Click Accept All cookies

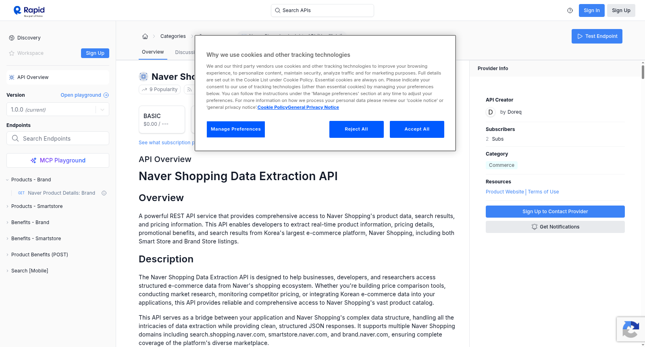tap(417, 129)
